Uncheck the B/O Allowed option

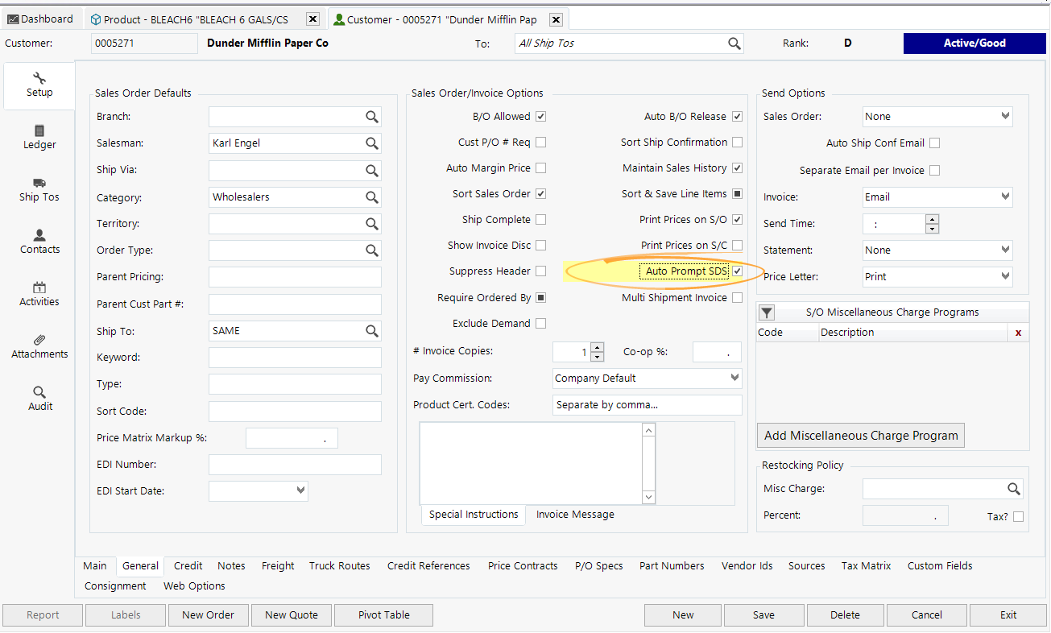click(540, 116)
